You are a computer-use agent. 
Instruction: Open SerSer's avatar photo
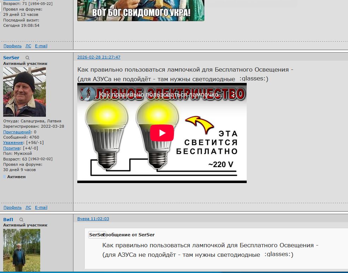pyautogui.click(x=24, y=92)
